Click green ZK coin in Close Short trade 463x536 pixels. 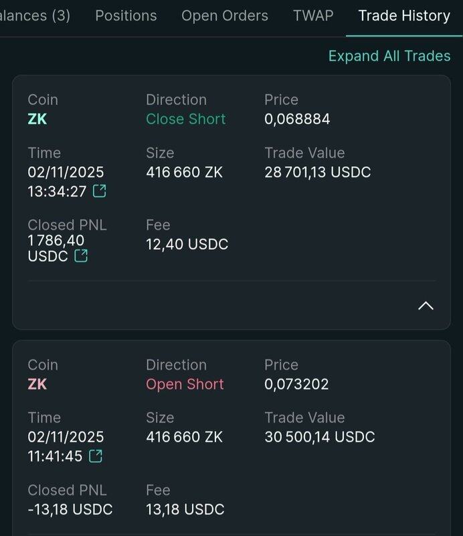[x=37, y=119]
